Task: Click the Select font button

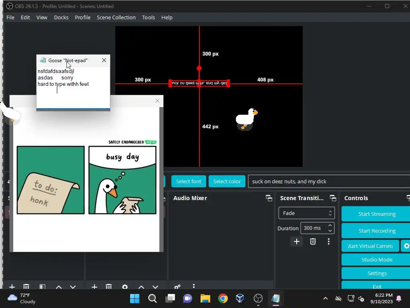Action: coord(189,181)
